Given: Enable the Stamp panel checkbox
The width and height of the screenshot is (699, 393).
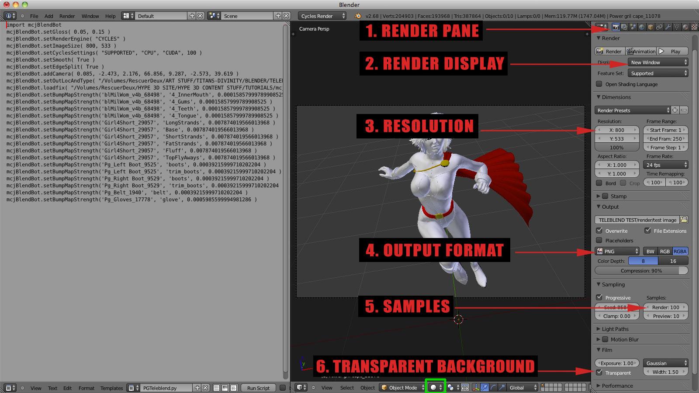Looking at the screenshot, I should [605, 196].
